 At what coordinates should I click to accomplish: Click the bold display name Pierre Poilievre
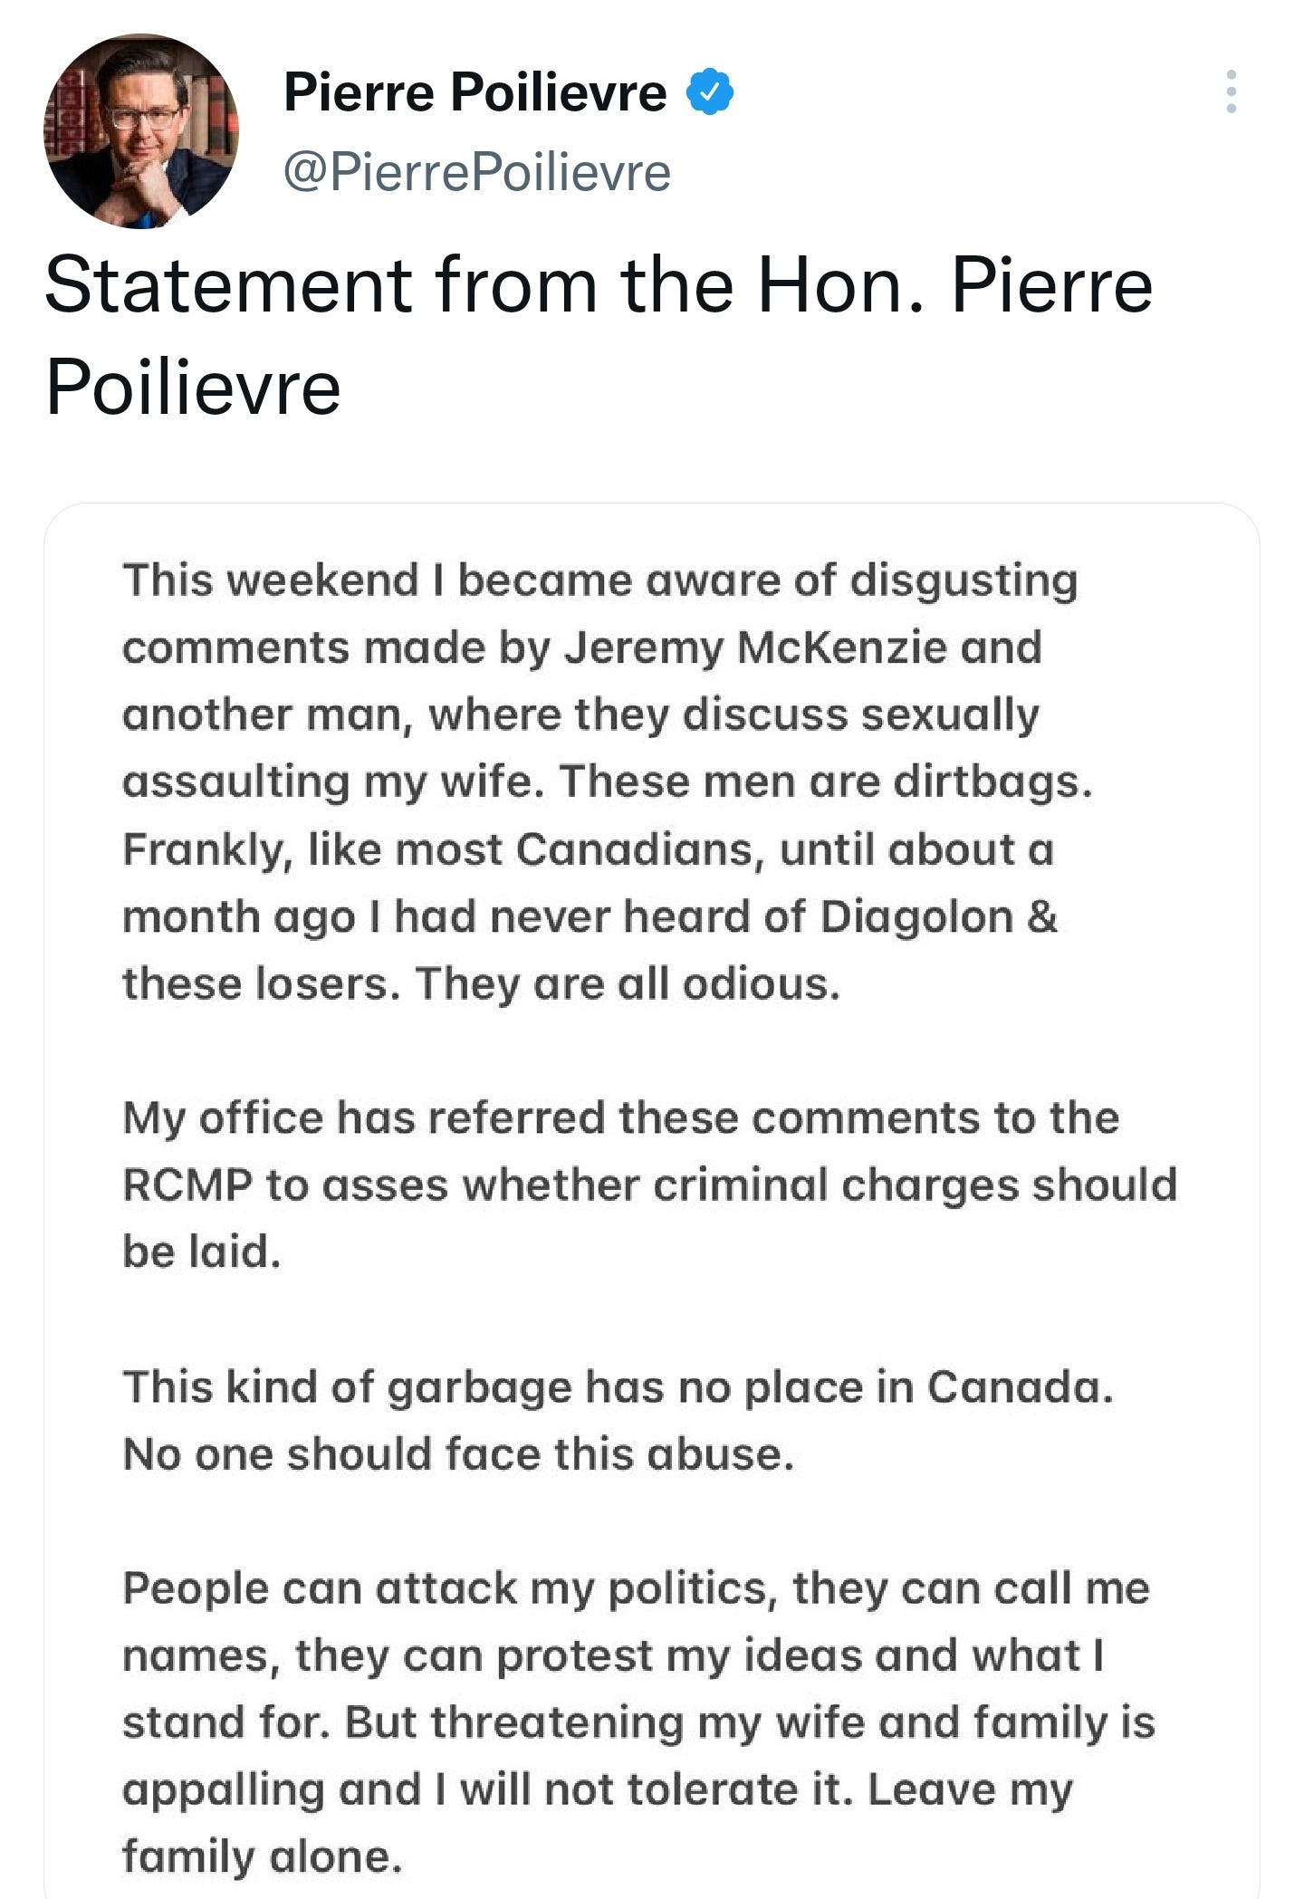click(x=475, y=92)
